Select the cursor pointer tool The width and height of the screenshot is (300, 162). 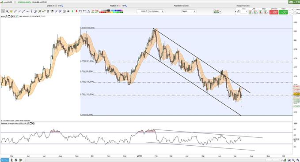(x=3, y=11)
